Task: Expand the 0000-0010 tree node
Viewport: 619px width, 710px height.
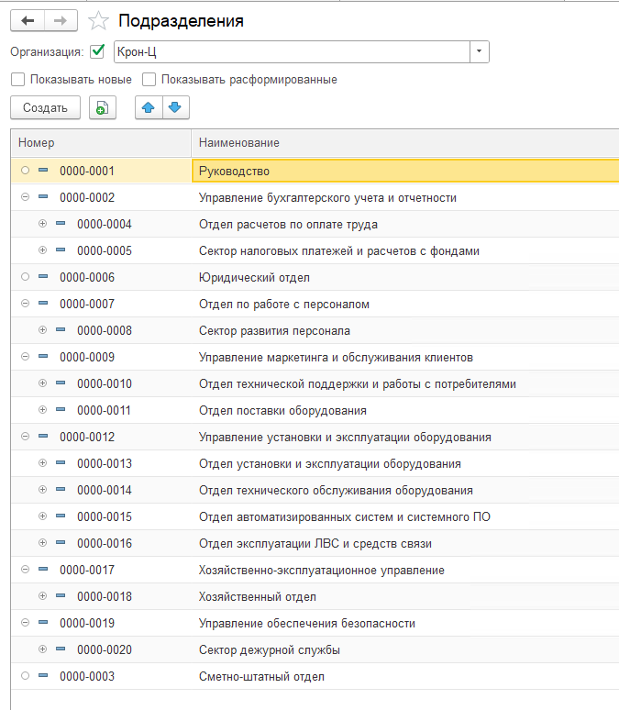Action: point(42,383)
